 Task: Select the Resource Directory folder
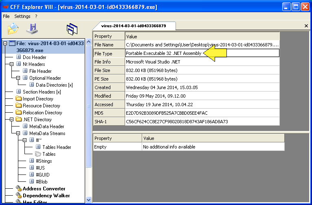point(41,106)
